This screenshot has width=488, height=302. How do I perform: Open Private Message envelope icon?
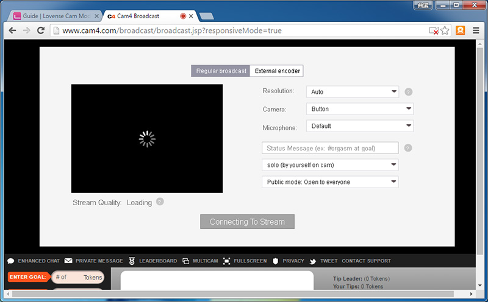(x=68, y=261)
